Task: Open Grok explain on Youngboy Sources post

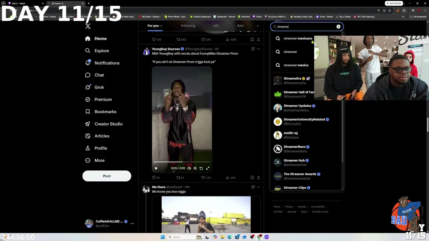Action: point(253,49)
